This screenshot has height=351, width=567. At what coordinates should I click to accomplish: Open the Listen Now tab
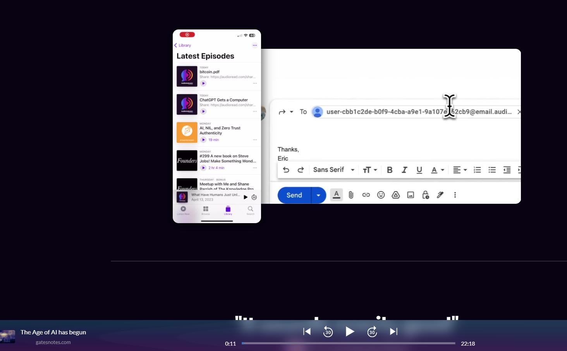pyautogui.click(x=183, y=210)
